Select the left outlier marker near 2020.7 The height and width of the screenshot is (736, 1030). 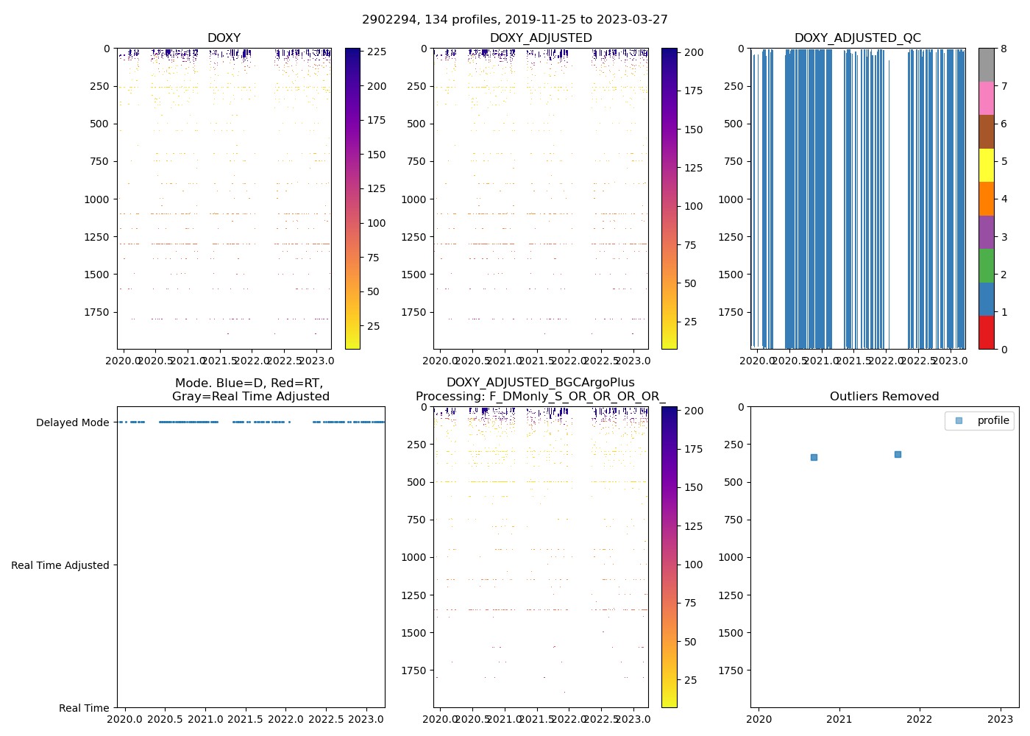(x=814, y=457)
